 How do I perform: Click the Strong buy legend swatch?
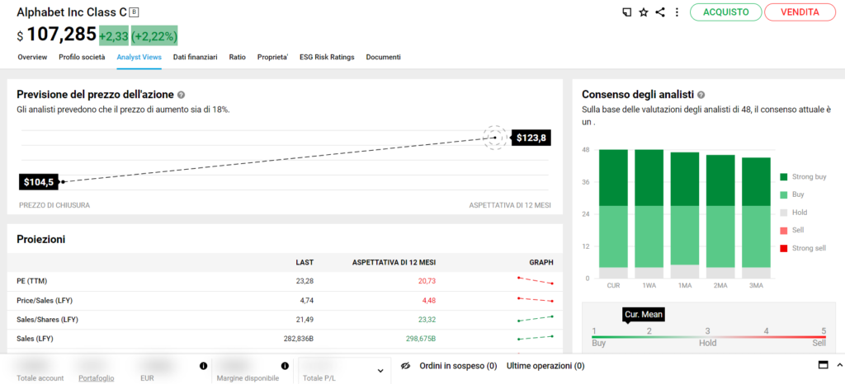point(784,177)
